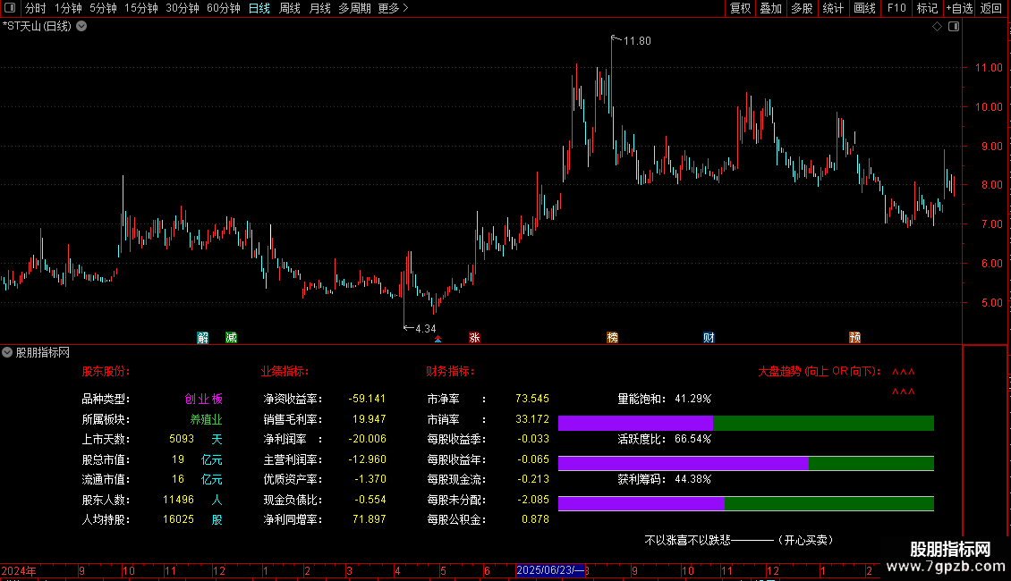Click the 榜 event marker icon
Image resolution: width=1011 pixels, height=581 pixels.
click(x=612, y=338)
